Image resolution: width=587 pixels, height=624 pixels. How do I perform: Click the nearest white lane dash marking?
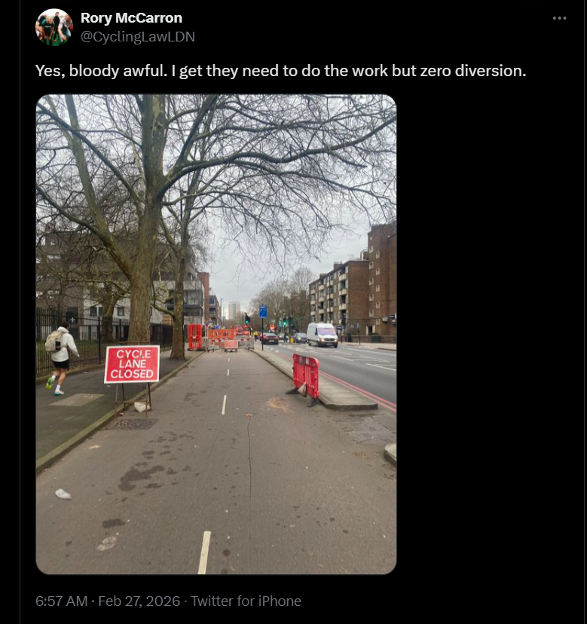204,552
